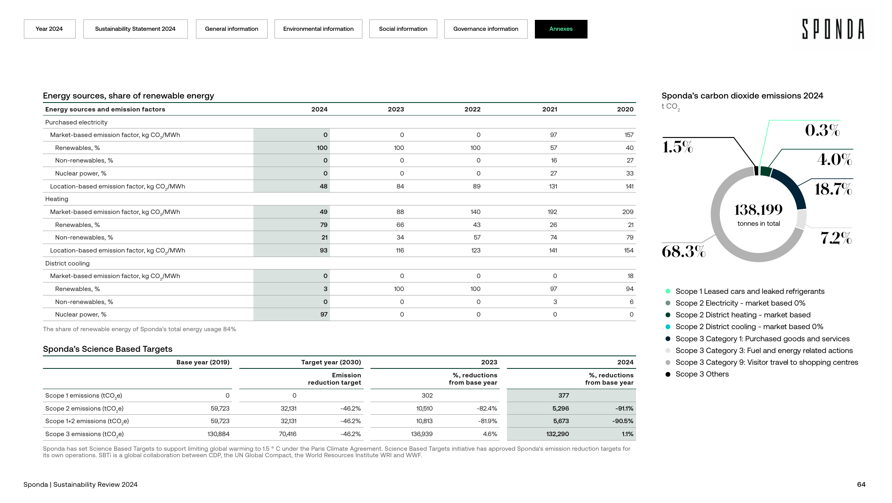Image resolution: width=892 pixels, height=503 pixels.
Task: Click the Scope 3 Category 1 legend dot
Action: click(x=668, y=339)
